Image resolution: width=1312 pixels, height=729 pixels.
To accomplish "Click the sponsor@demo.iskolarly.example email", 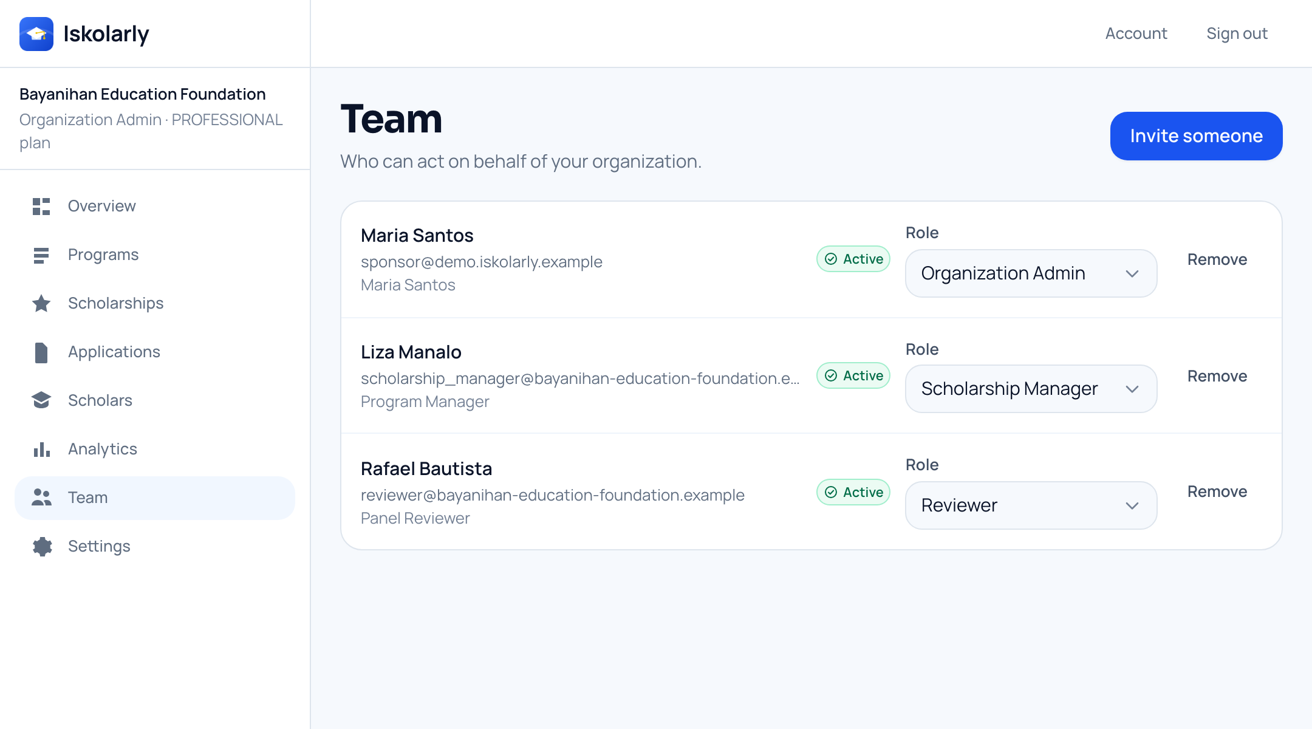I will click(482, 262).
